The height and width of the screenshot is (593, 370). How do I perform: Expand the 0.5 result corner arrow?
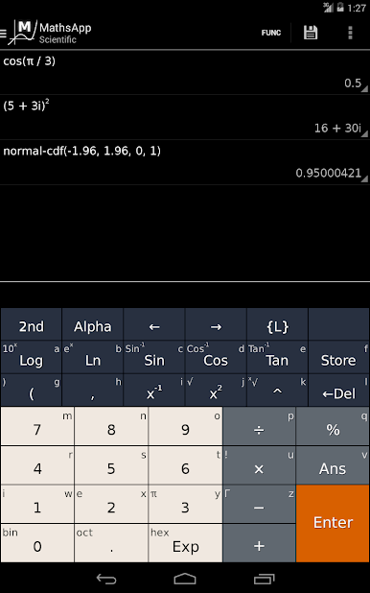(364, 89)
